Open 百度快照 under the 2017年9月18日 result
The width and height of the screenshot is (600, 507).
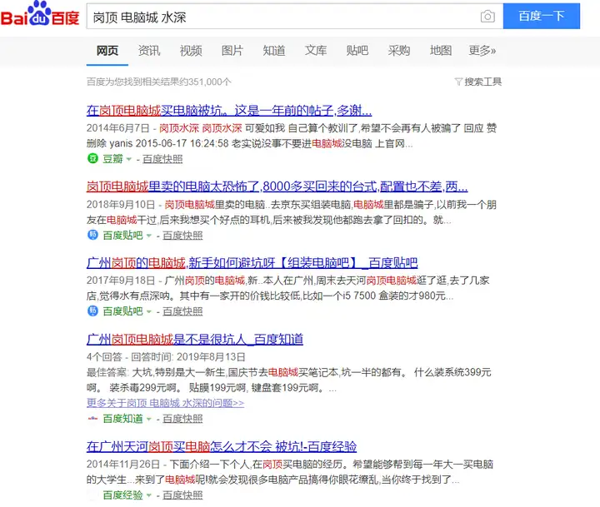coord(182,311)
